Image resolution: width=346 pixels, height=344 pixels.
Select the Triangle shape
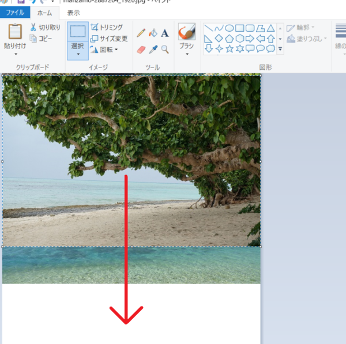click(x=271, y=28)
